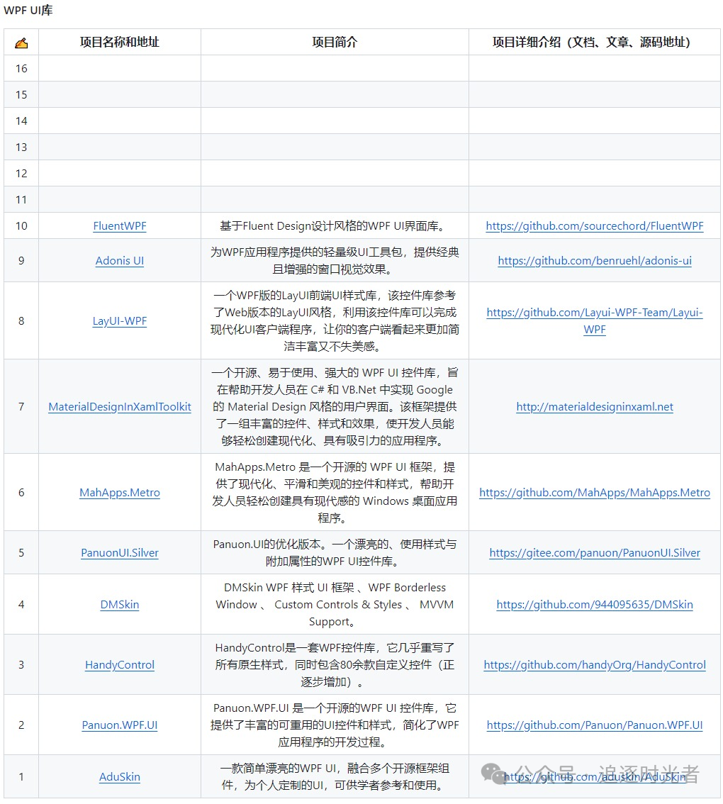Select row number 12 cell
This screenshot has height=804, width=723.
coord(21,173)
